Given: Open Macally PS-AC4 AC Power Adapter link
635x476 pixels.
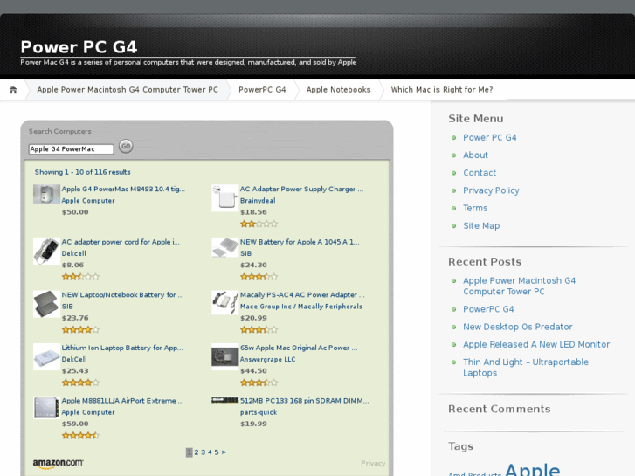Looking at the screenshot, I should tap(302, 295).
